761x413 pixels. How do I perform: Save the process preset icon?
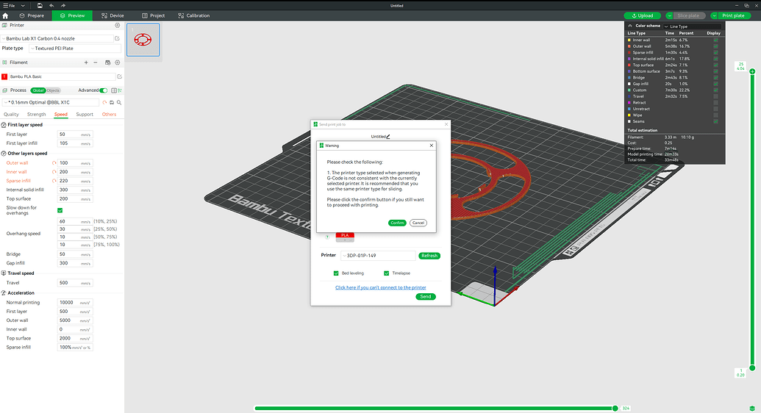coord(112,102)
